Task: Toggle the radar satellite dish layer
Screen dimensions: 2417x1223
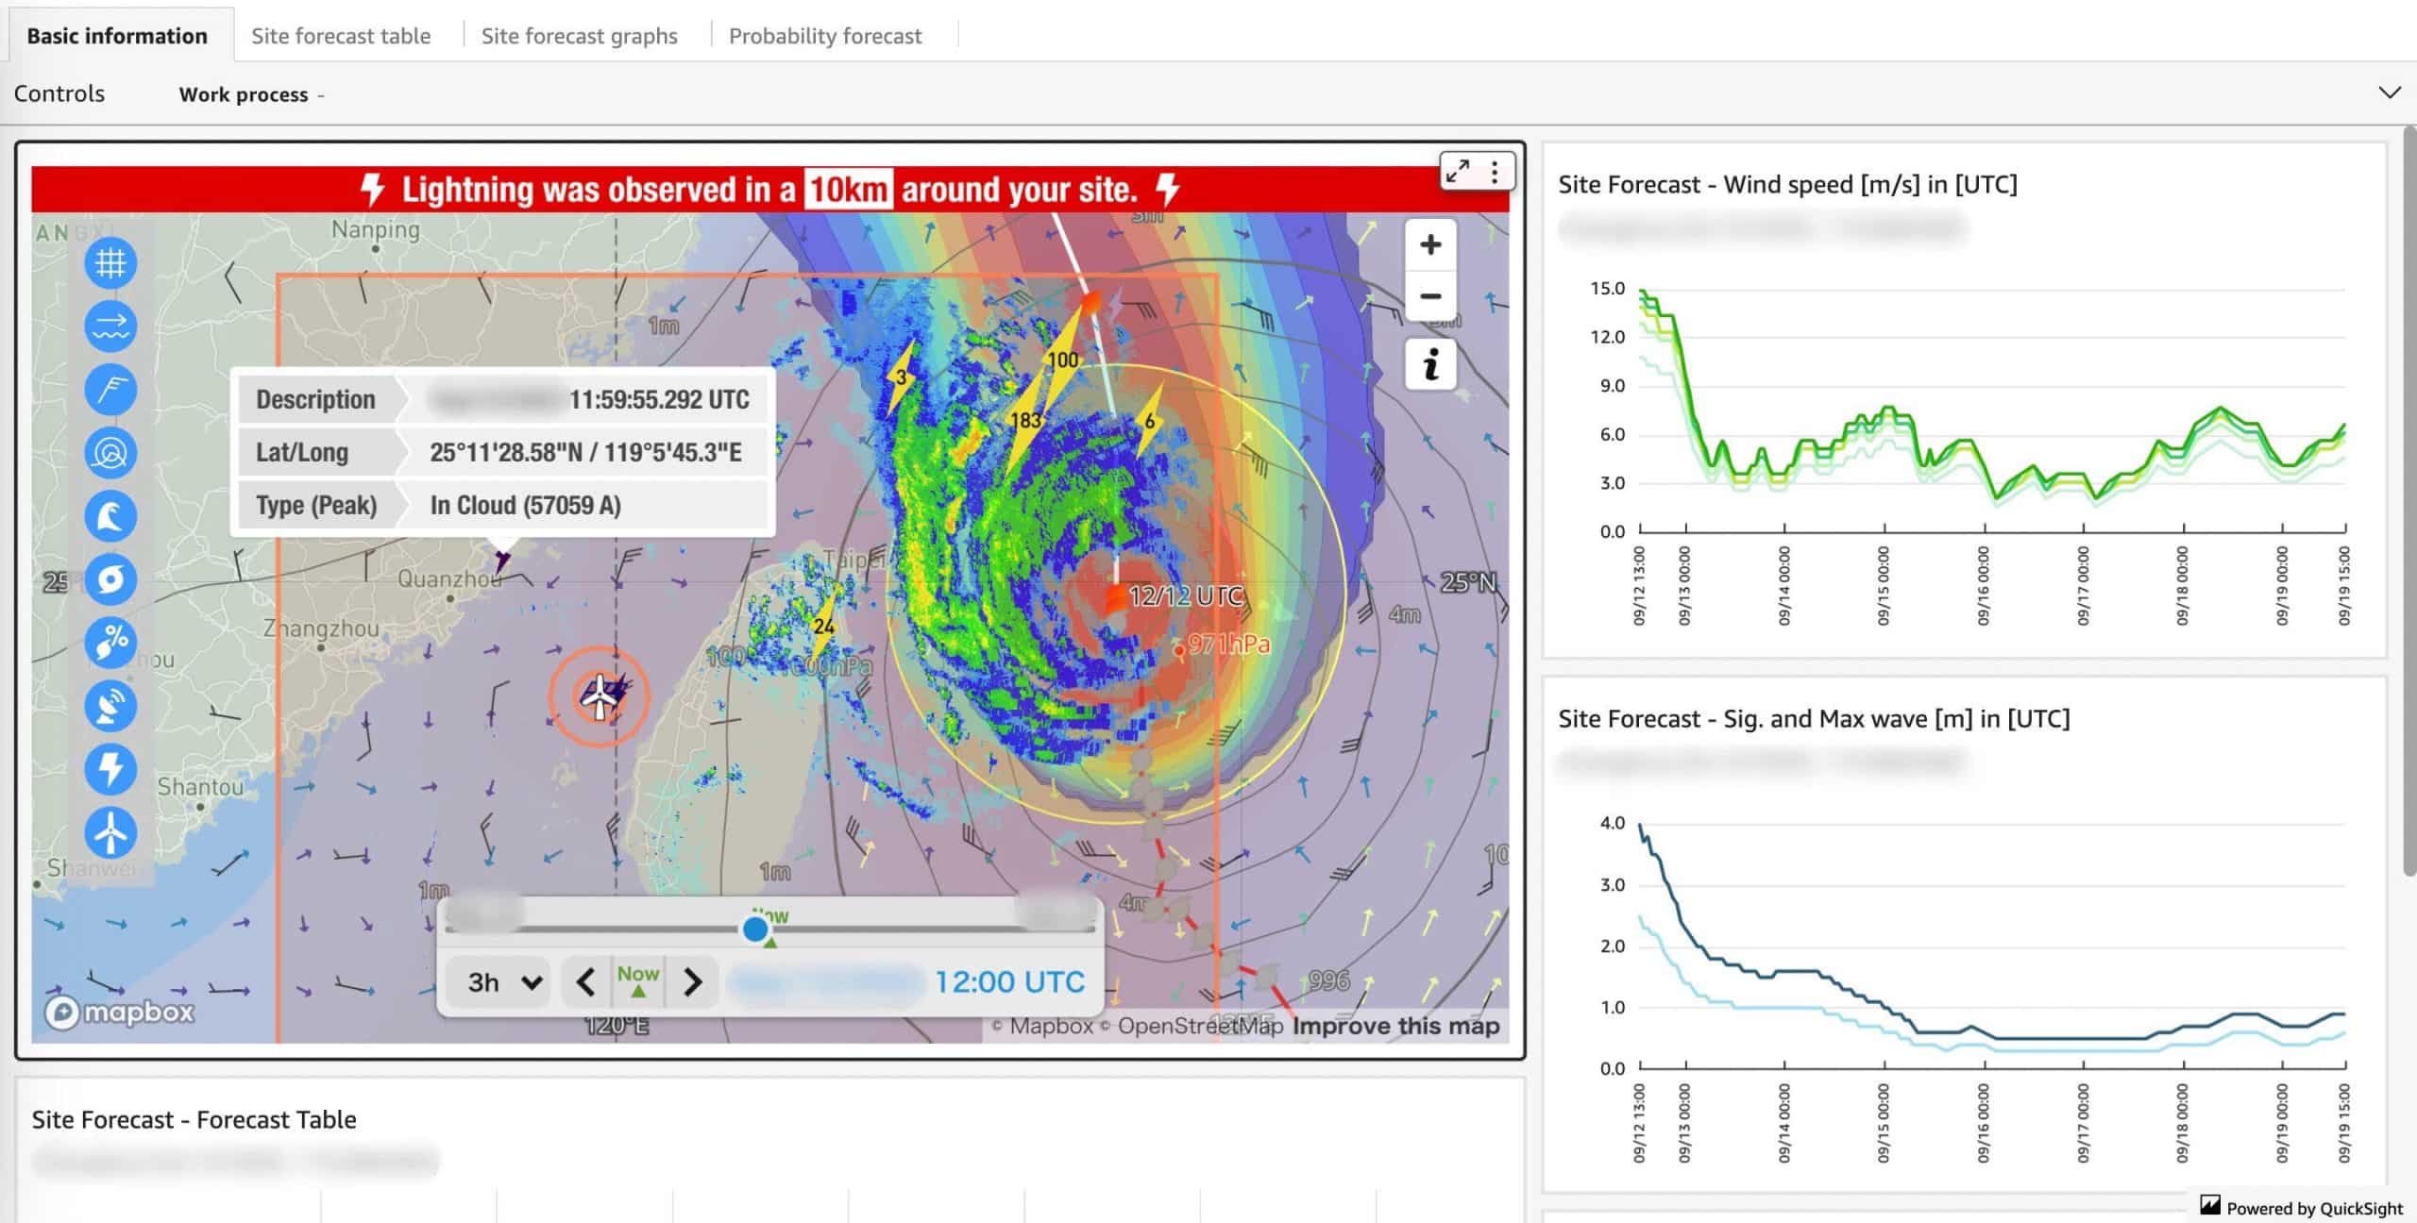Action: pyautogui.click(x=110, y=706)
